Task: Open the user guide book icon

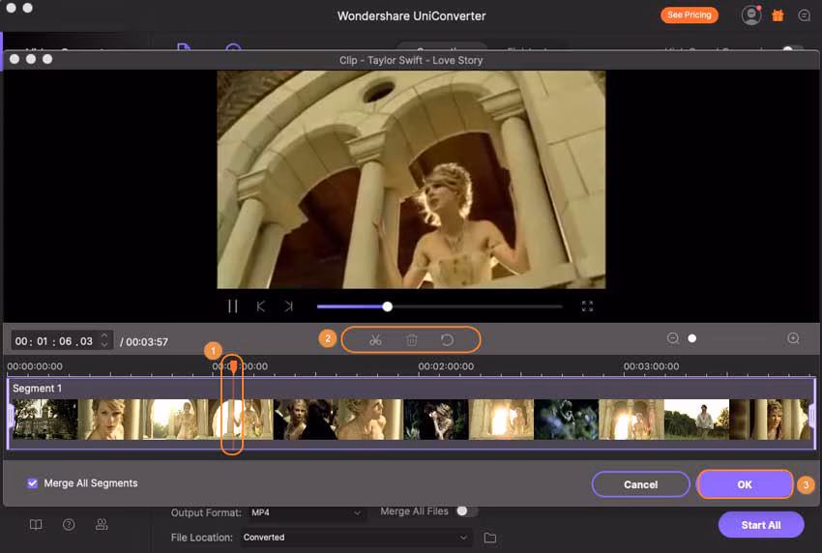Action: point(36,525)
